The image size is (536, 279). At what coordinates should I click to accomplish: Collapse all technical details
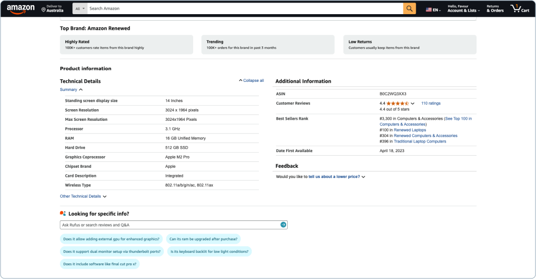click(x=251, y=80)
